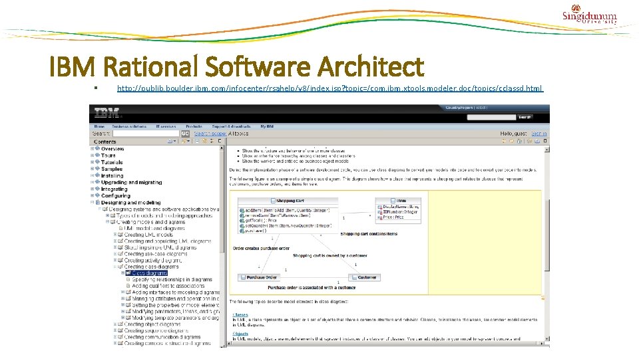Open the Classes link in topic content
The width and height of the screenshot is (639, 359).
pyautogui.click(x=240, y=314)
